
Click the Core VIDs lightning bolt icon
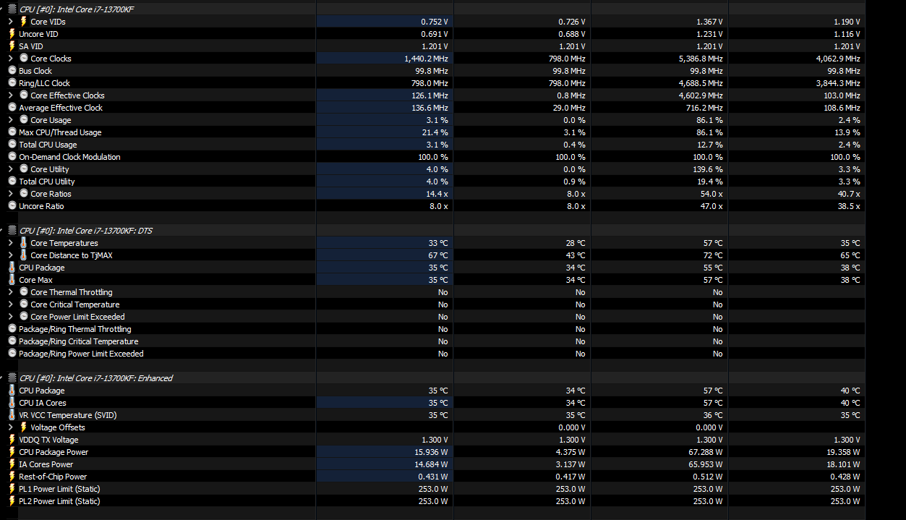[x=23, y=22]
